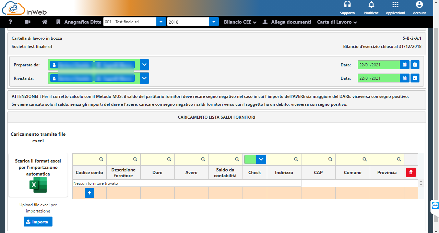Open the video camera tutorial icon

tap(27, 22)
